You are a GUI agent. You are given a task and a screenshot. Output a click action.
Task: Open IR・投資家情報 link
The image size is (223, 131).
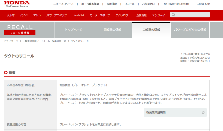point(90,4)
